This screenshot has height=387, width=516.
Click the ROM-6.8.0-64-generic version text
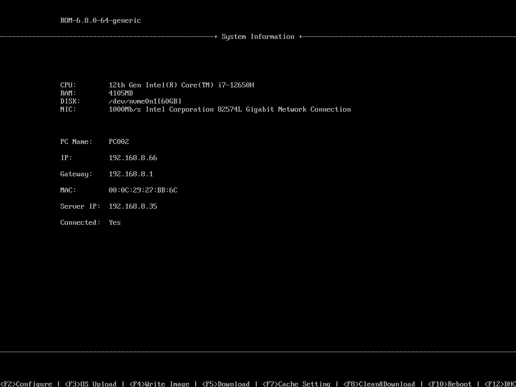(x=101, y=20)
